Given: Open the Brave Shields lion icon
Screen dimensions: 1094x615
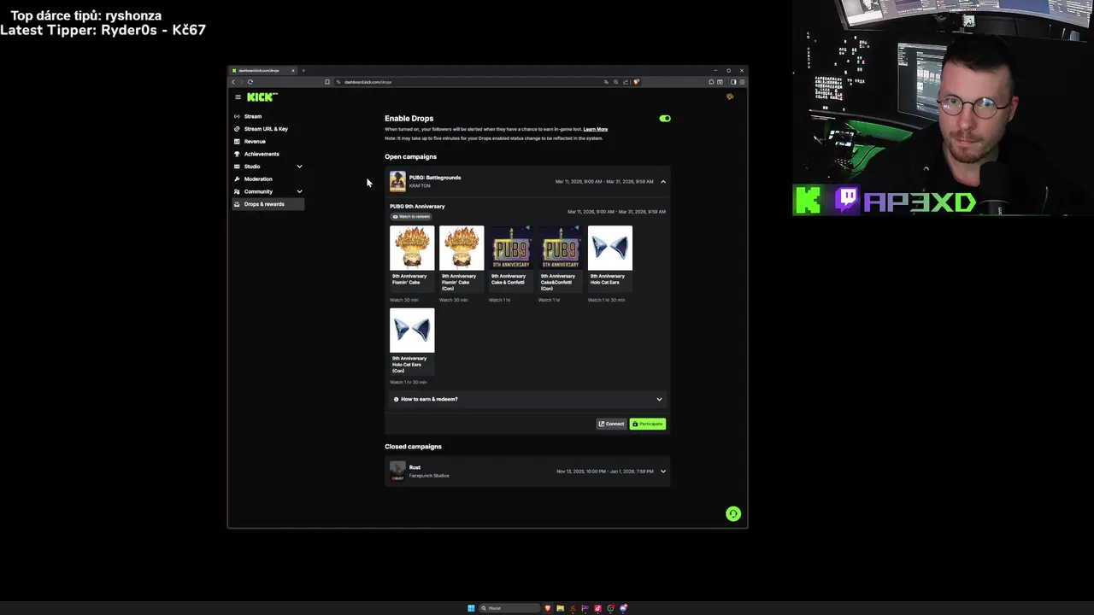Looking at the screenshot, I should click(x=636, y=82).
